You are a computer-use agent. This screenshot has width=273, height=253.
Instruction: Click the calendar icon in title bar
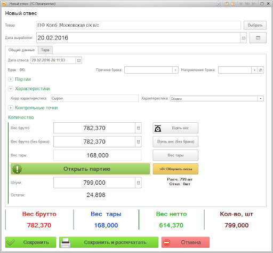[x=233, y=4]
